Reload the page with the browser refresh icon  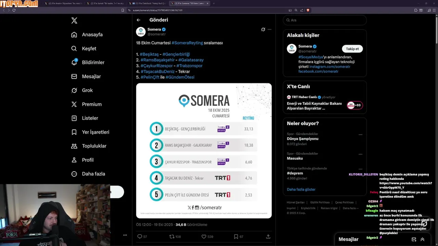[x=14, y=10]
